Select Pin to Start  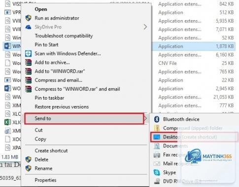click(46, 45)
